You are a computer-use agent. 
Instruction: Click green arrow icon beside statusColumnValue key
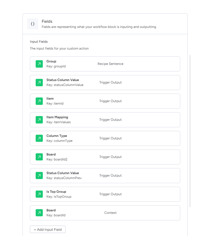coord(39,82)
